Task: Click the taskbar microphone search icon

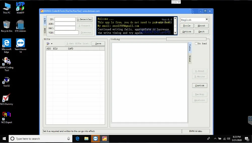Action: pyautogui.click(x=69, y=139)
